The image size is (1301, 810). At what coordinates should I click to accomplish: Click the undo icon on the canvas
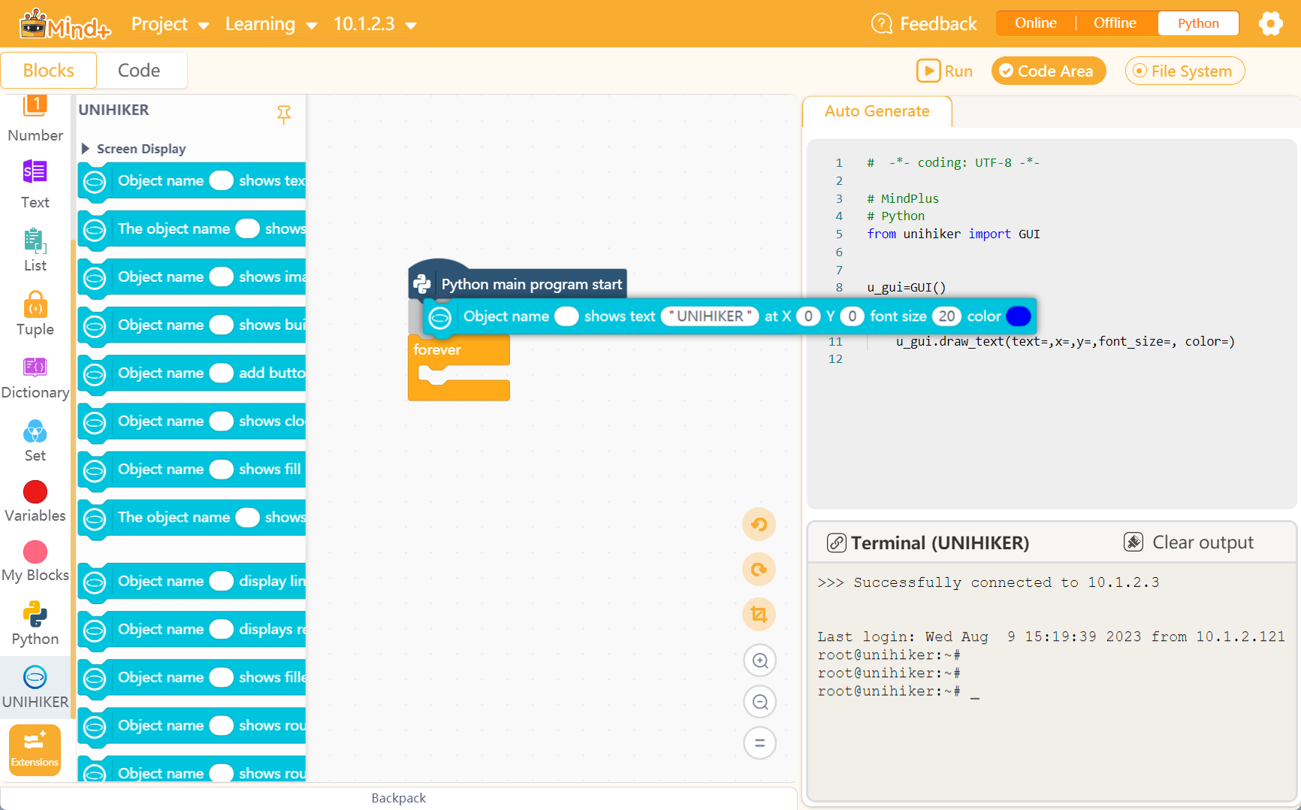tap(759, 524)
